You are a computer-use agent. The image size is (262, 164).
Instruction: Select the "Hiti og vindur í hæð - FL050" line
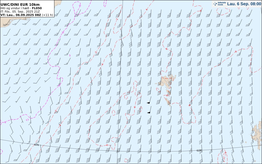pyautogui.click(x=21, y=8)
